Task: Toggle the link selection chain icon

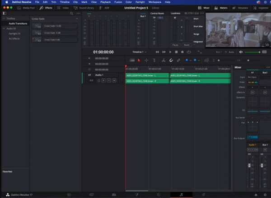Action: (x=178, y=60)
